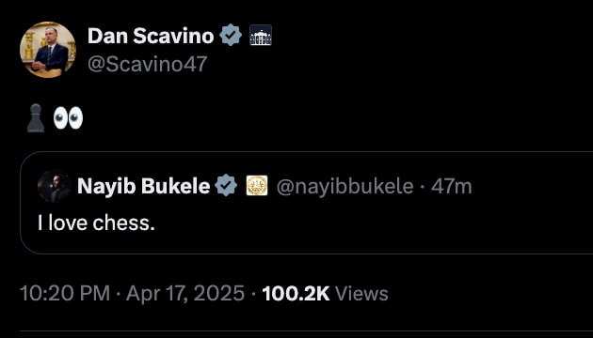Click the Nayib Bukele name
593x338 pixels.
144,186
